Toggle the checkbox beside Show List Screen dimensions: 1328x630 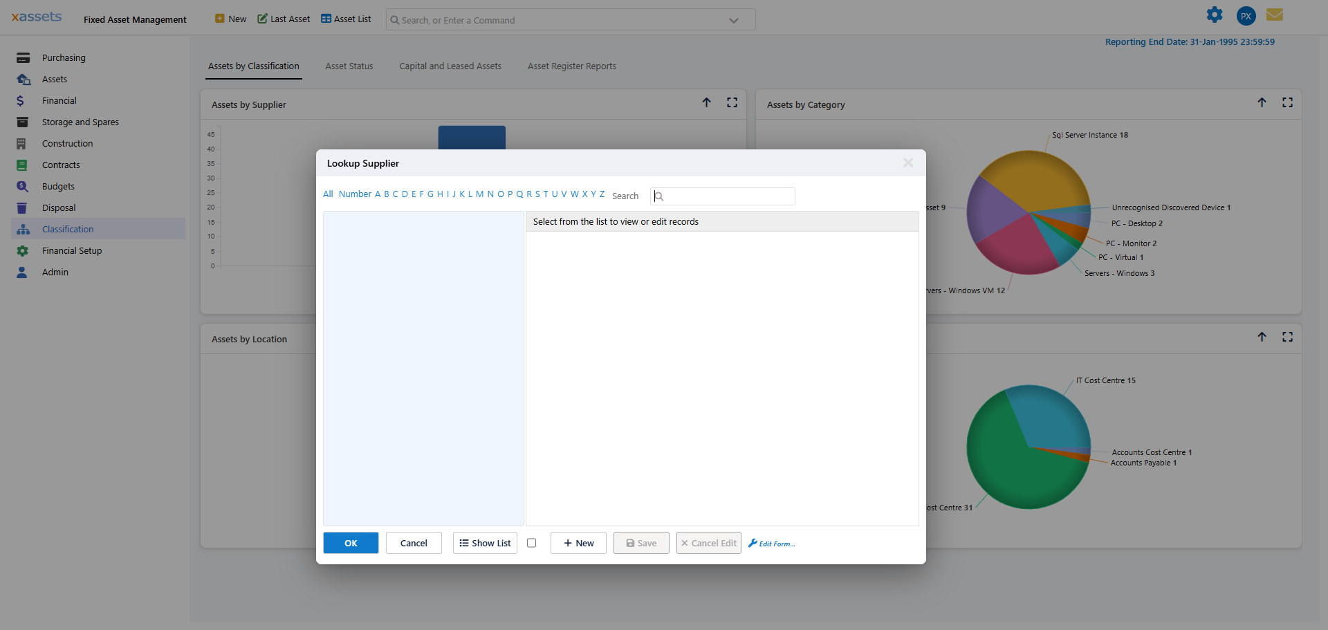click(531, 543)
